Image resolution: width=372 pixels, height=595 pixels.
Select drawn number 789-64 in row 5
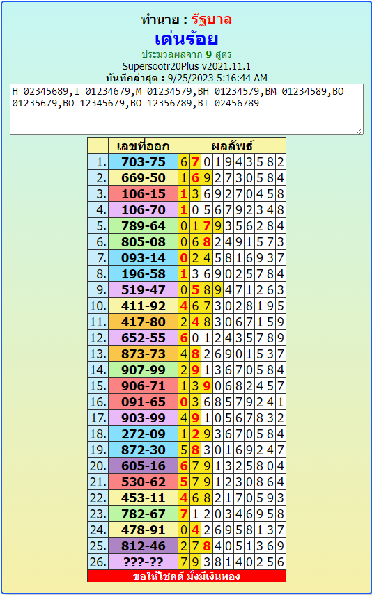(x=144, y=226)
